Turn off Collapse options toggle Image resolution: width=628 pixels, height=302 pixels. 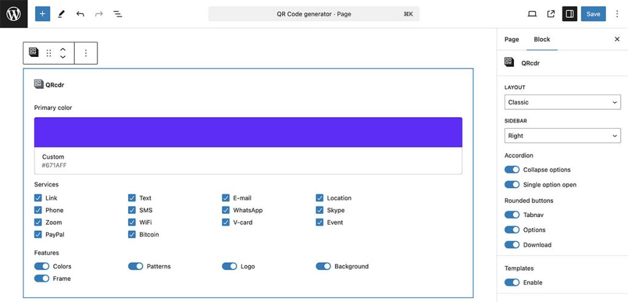click(511, 170)
